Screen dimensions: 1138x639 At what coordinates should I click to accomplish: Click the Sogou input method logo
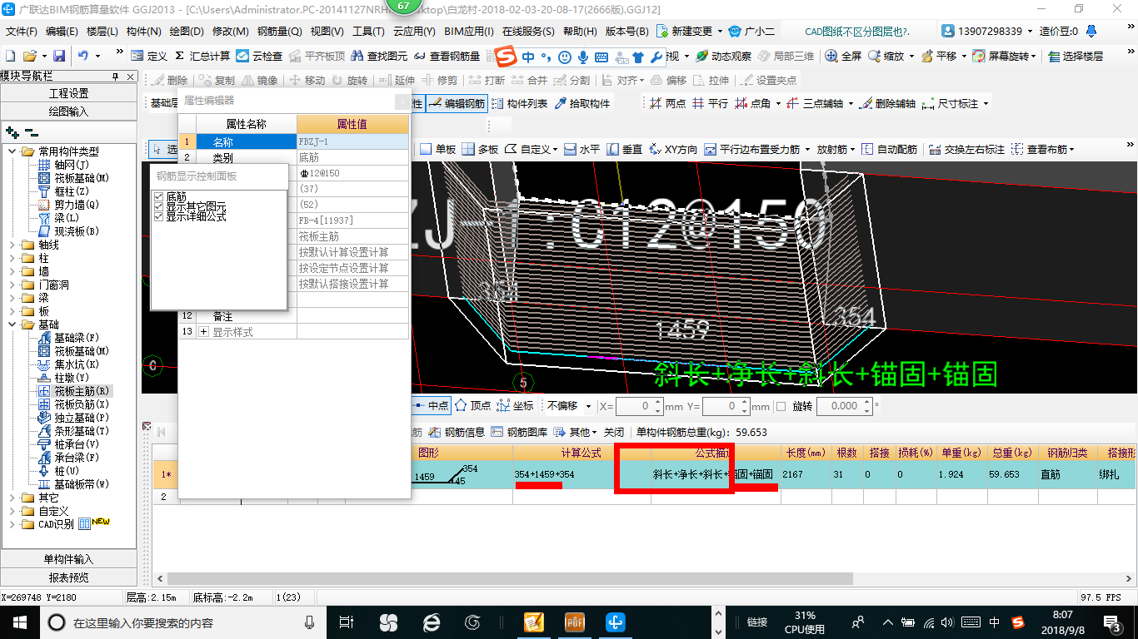[x=506, y=57]
